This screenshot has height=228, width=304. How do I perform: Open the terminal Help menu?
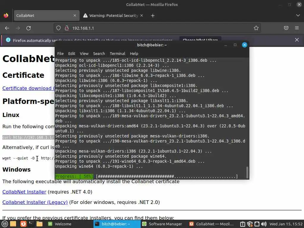[134, 53]
